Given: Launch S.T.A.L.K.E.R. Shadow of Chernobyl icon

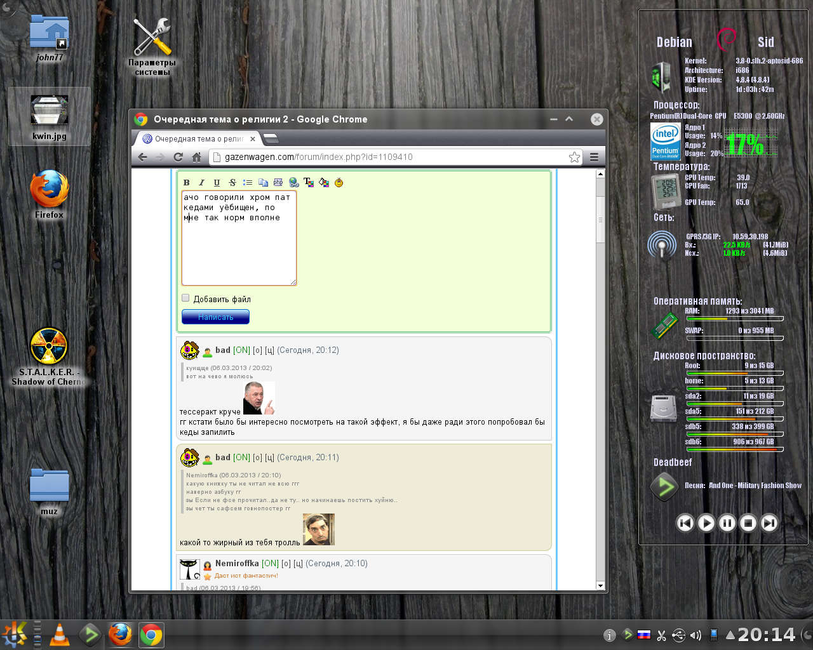Looking at the screenshot, I should tap(49, 357).
